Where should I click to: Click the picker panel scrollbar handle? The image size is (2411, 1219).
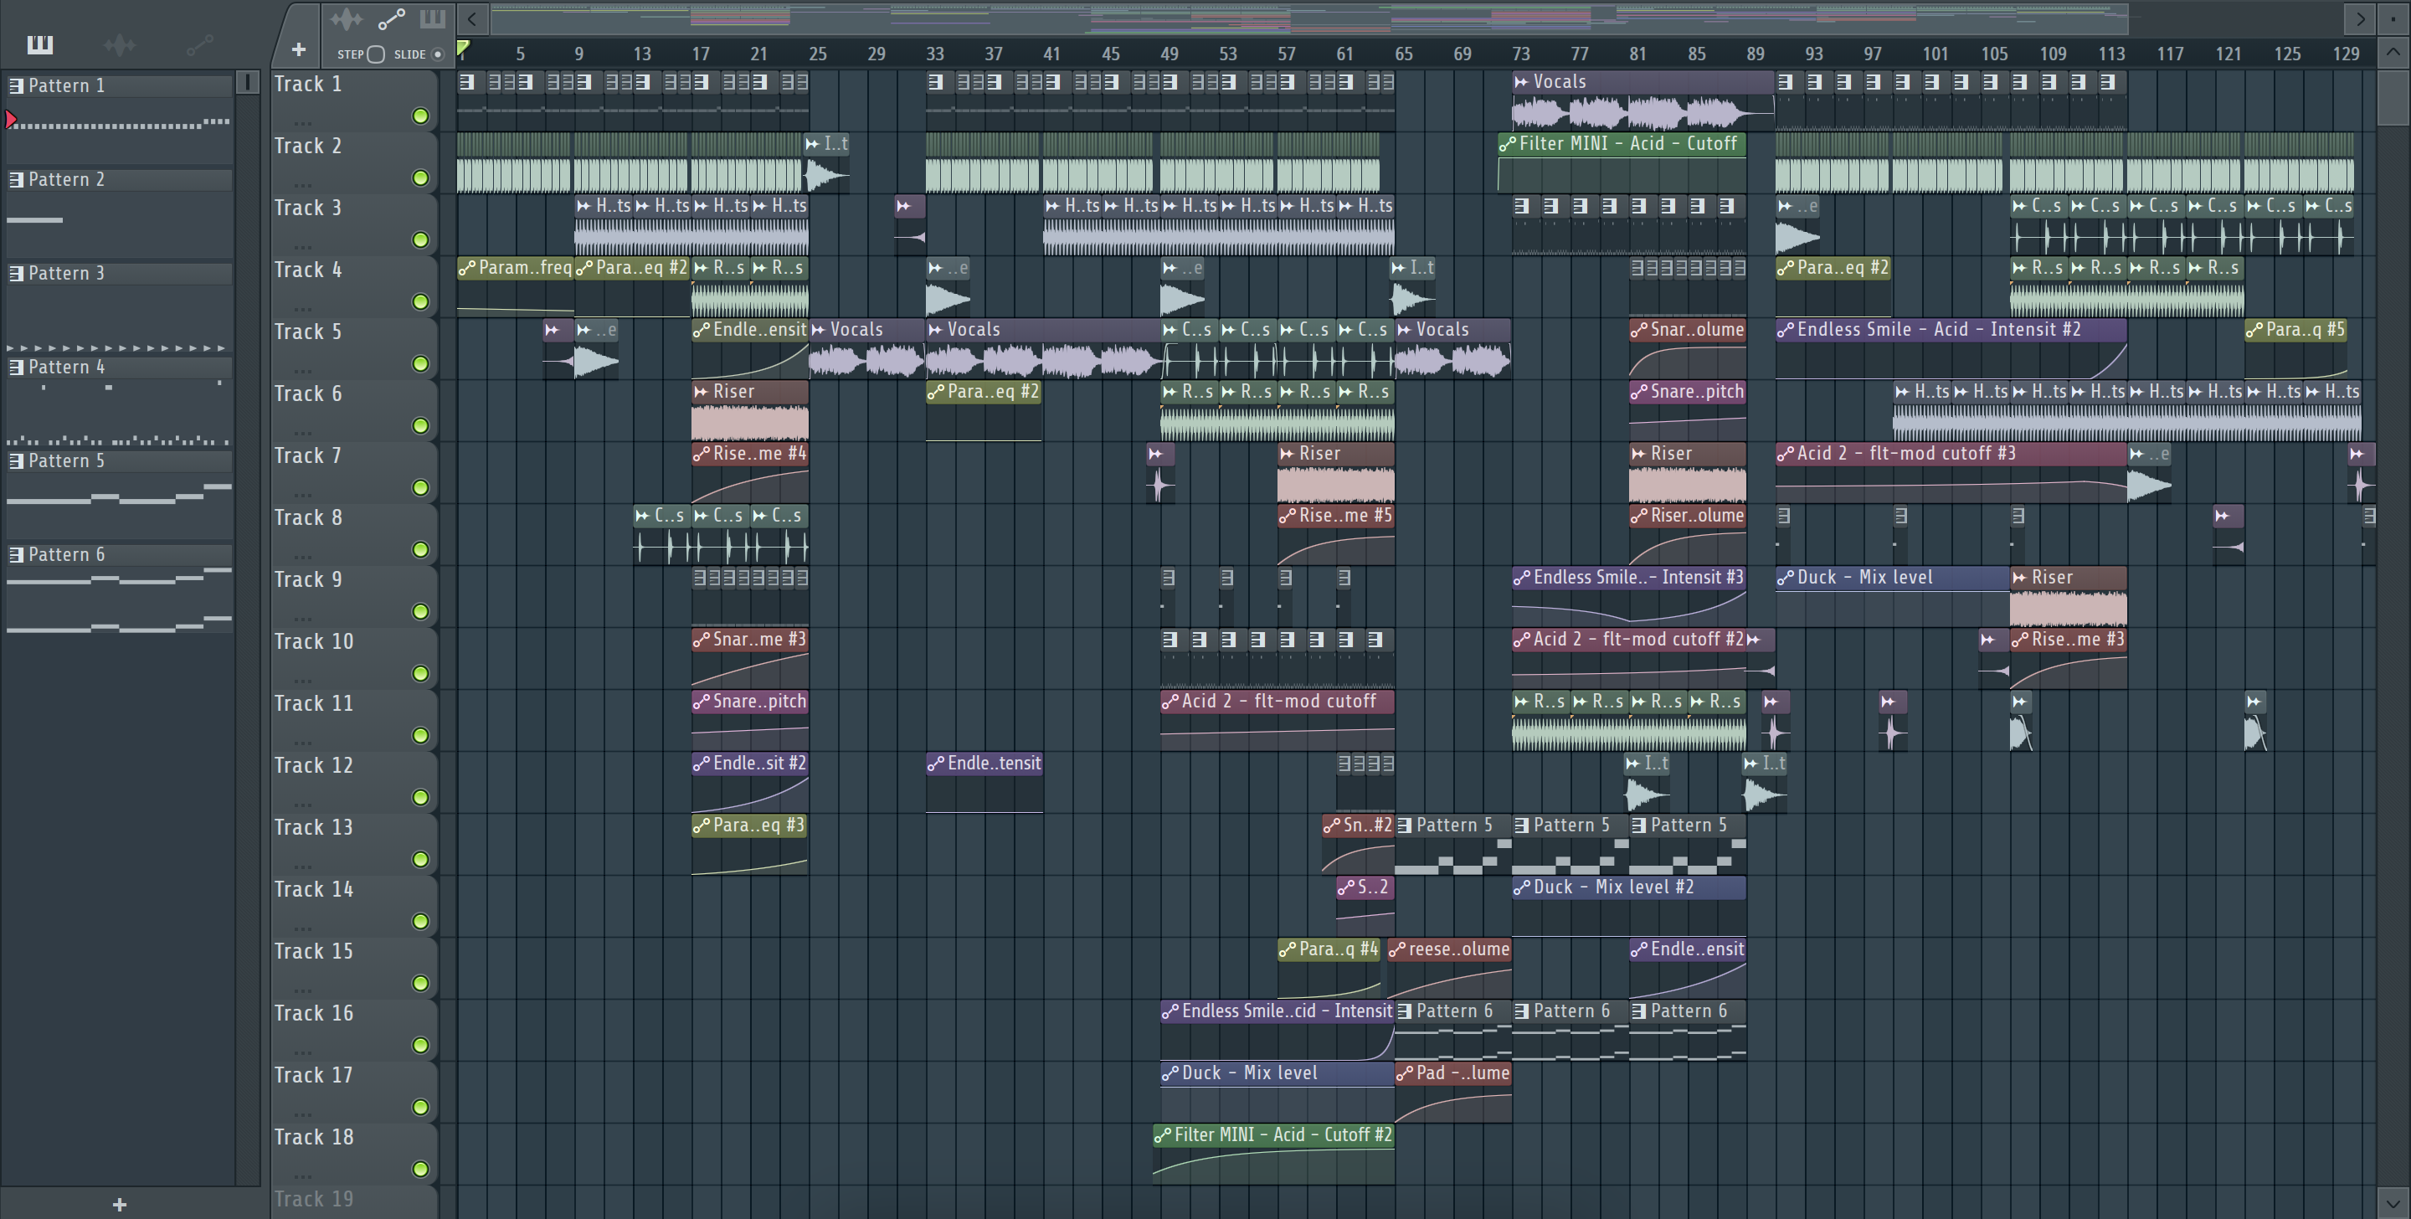click(x=248, y=82)
